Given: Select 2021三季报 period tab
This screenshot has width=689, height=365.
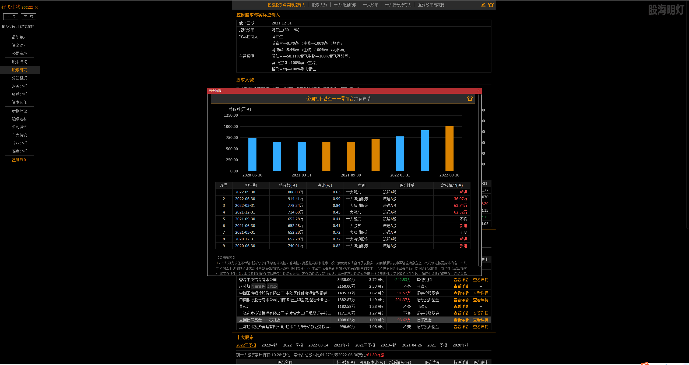Looking at the screenshot, I should tap(365, 345).
